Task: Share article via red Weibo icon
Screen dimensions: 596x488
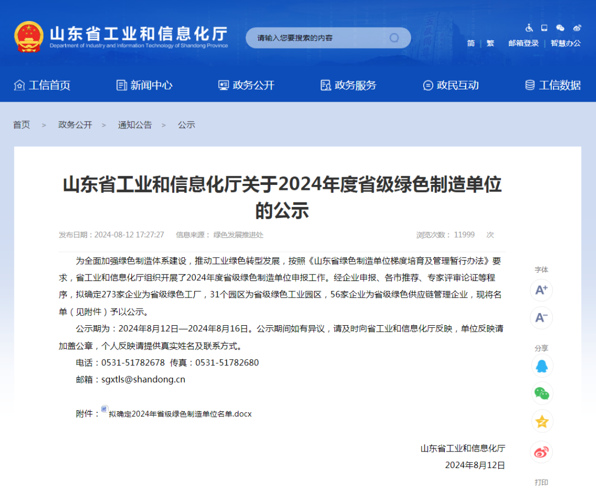Action: point(541,452)
